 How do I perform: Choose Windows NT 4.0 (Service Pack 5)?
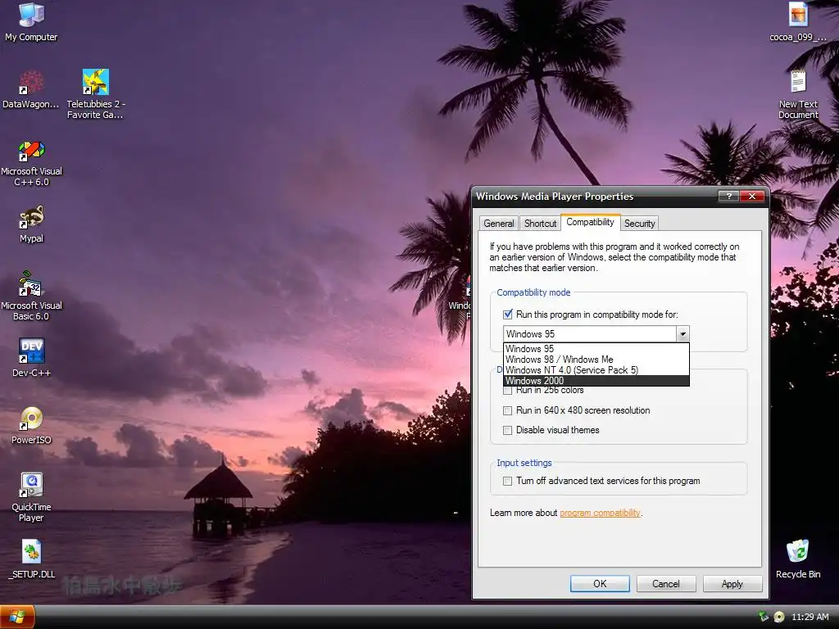coord(596,370)
